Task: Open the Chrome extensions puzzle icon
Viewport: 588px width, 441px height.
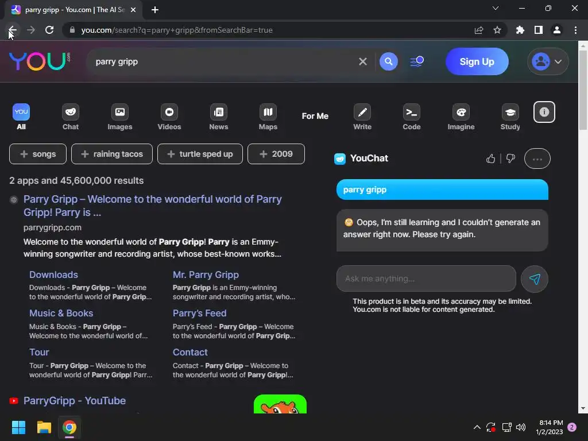Action: tap(520, 30)
